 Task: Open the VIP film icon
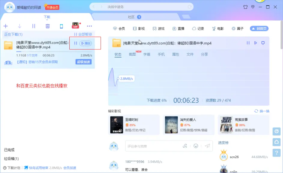click(x=75, y=25)
